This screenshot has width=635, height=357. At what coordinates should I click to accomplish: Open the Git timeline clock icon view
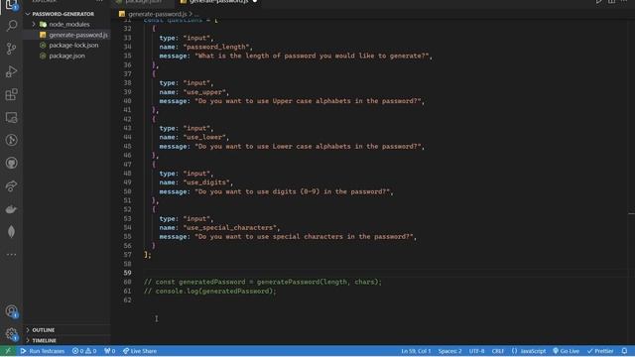click(x=11, y=140)
